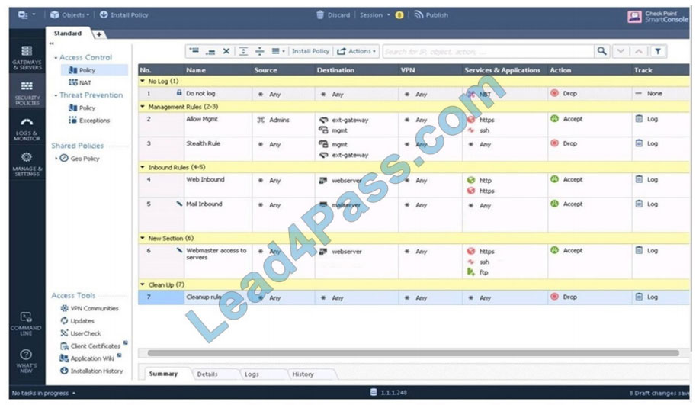Click the server 1.1.1.248 status icon
This screenshot has height=405, width=696.
374,392
